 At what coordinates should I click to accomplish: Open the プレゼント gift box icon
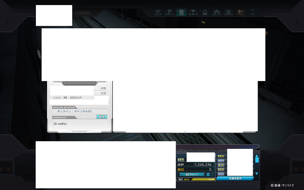coord(229,12)
